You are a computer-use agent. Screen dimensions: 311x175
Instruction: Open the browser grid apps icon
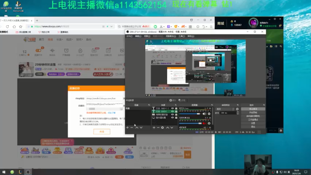click(190, 26)
